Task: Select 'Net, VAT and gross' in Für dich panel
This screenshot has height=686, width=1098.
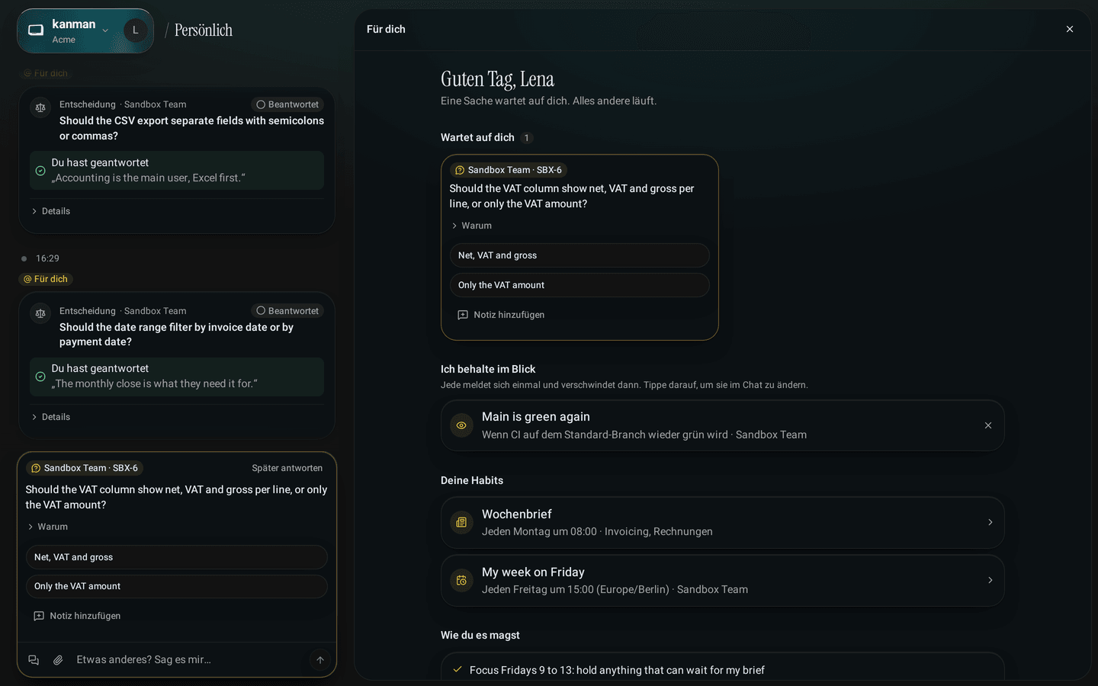Action: pyautogui.click(x=579, y=255)
